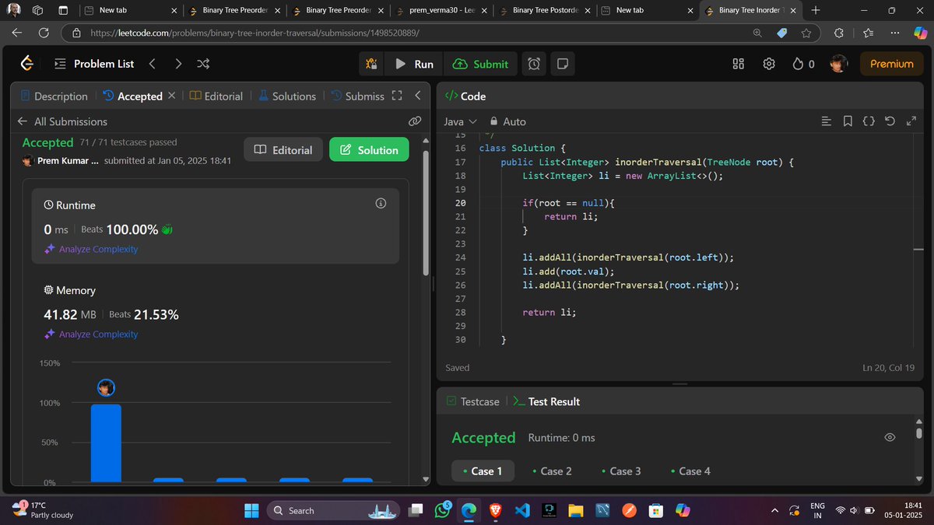Click the format code lines icon

point(827,121)
